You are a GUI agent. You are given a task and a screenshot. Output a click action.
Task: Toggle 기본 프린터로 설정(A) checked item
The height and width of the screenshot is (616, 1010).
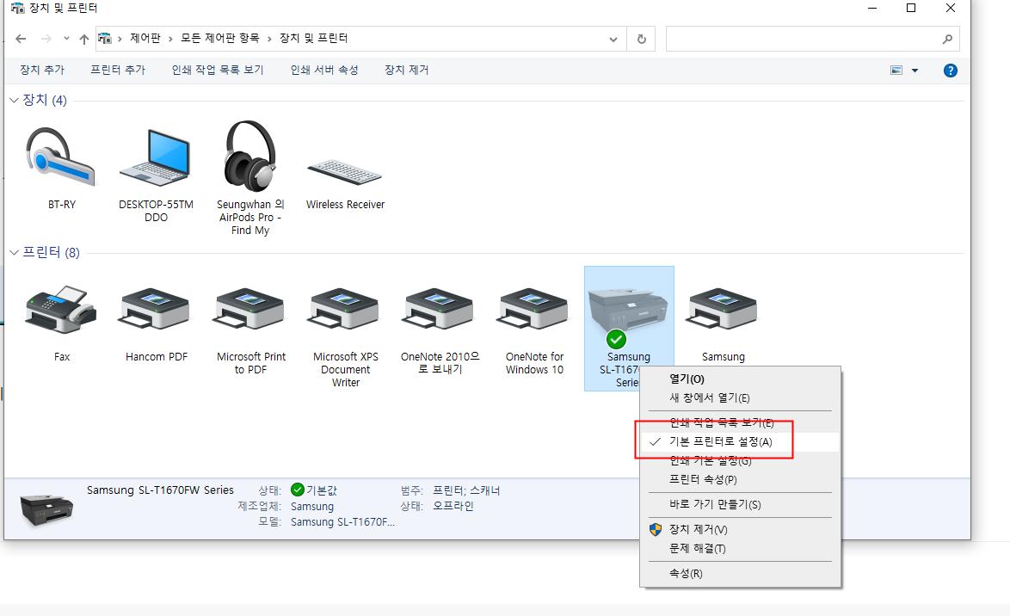coord(740,441)
